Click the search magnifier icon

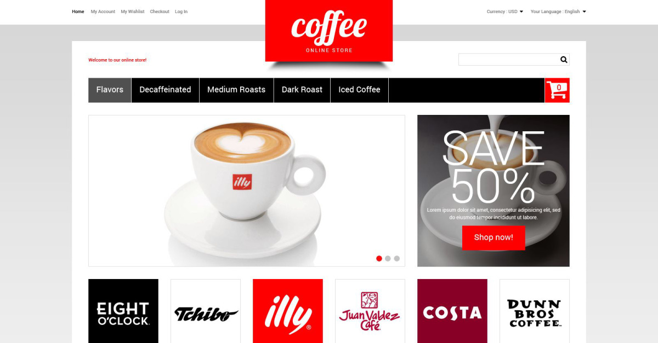tap(564, 60)
